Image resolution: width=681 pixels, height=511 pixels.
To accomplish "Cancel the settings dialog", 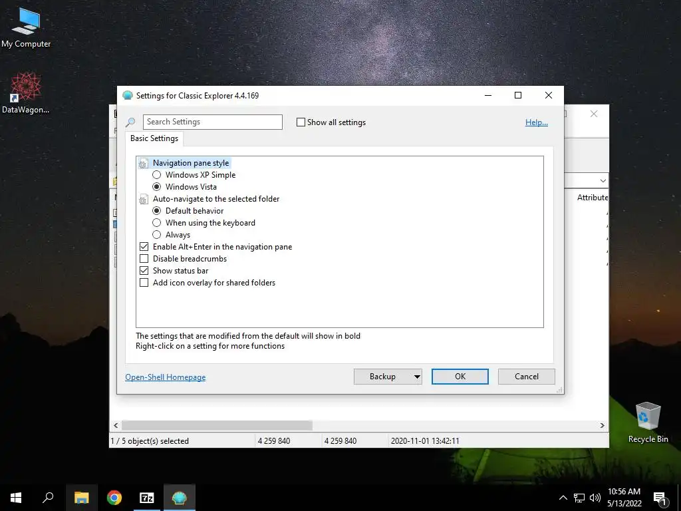I will pyautogui.click(x=527, y=377).
